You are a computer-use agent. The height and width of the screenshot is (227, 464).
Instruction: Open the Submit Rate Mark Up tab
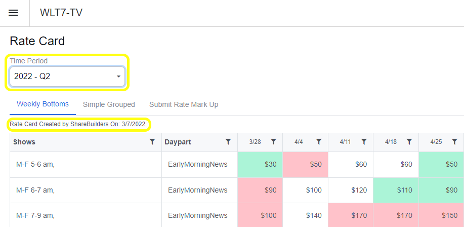click(184, 104)
